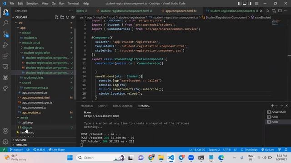
Task: Create a new folder in CRUDAPP explorer
Action: pyautogui.click(x=62, y=17)
